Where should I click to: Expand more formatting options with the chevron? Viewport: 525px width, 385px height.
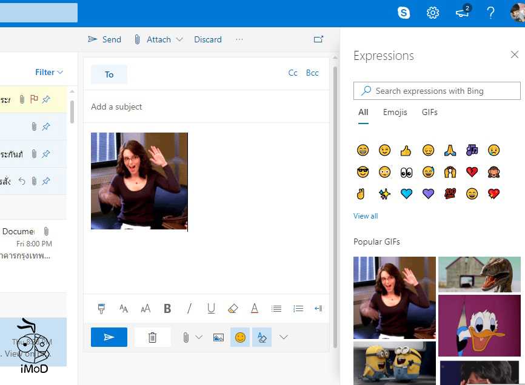[x=283, y=337]
